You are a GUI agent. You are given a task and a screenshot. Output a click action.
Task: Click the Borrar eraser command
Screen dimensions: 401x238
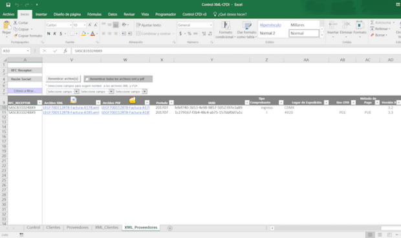pos(379,35)
